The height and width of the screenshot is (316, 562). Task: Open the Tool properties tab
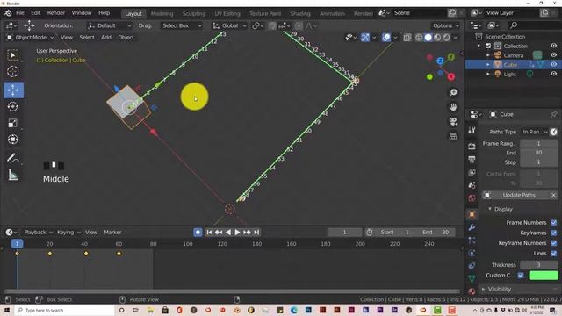(x=472, y=131)
